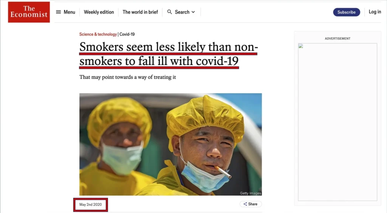Click the magnifying glass search icon
The image size is (387, 213).
pos(170,12)
